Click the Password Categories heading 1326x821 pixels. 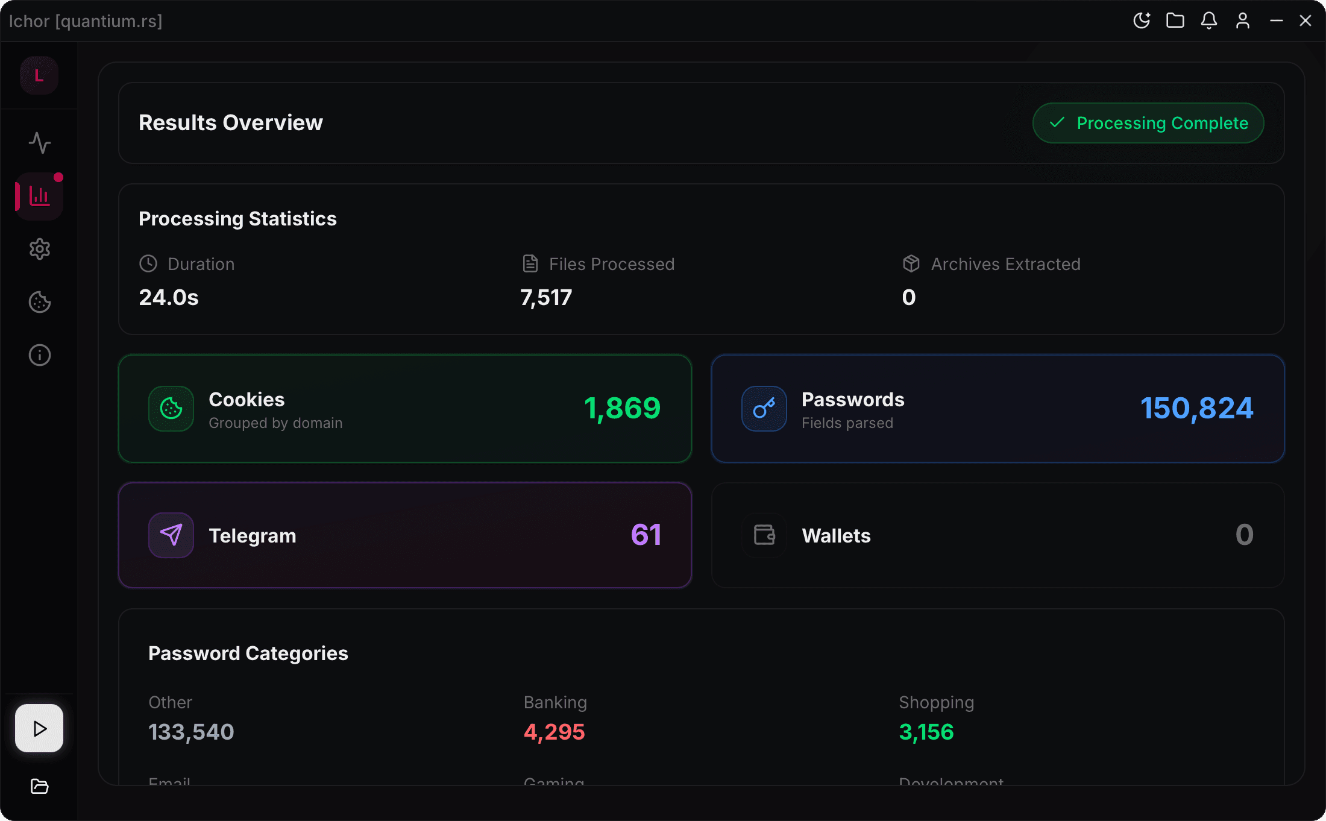point(248,653)
